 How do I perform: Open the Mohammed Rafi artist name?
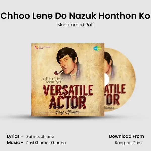[75, 25]
